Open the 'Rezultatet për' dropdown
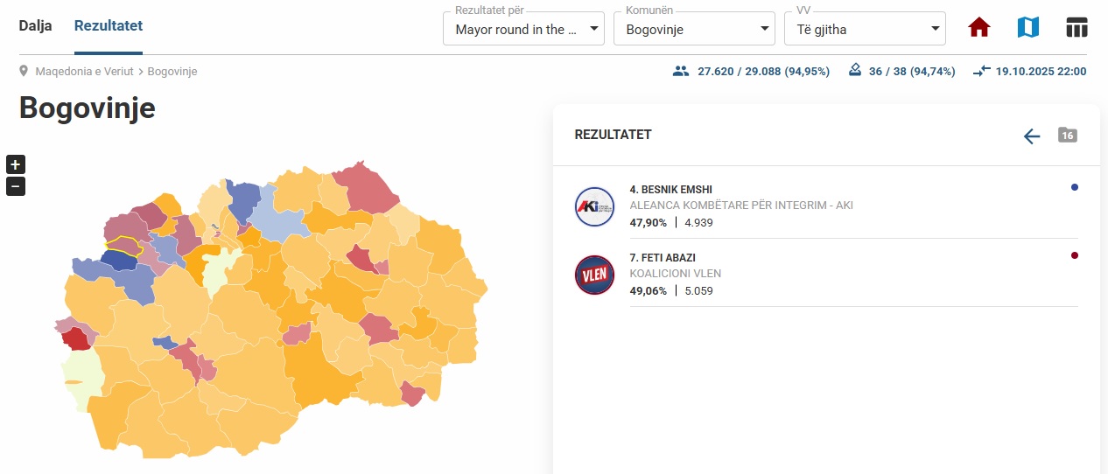The height and width of the screenshot is (474, 1108). tap(523, 29)
